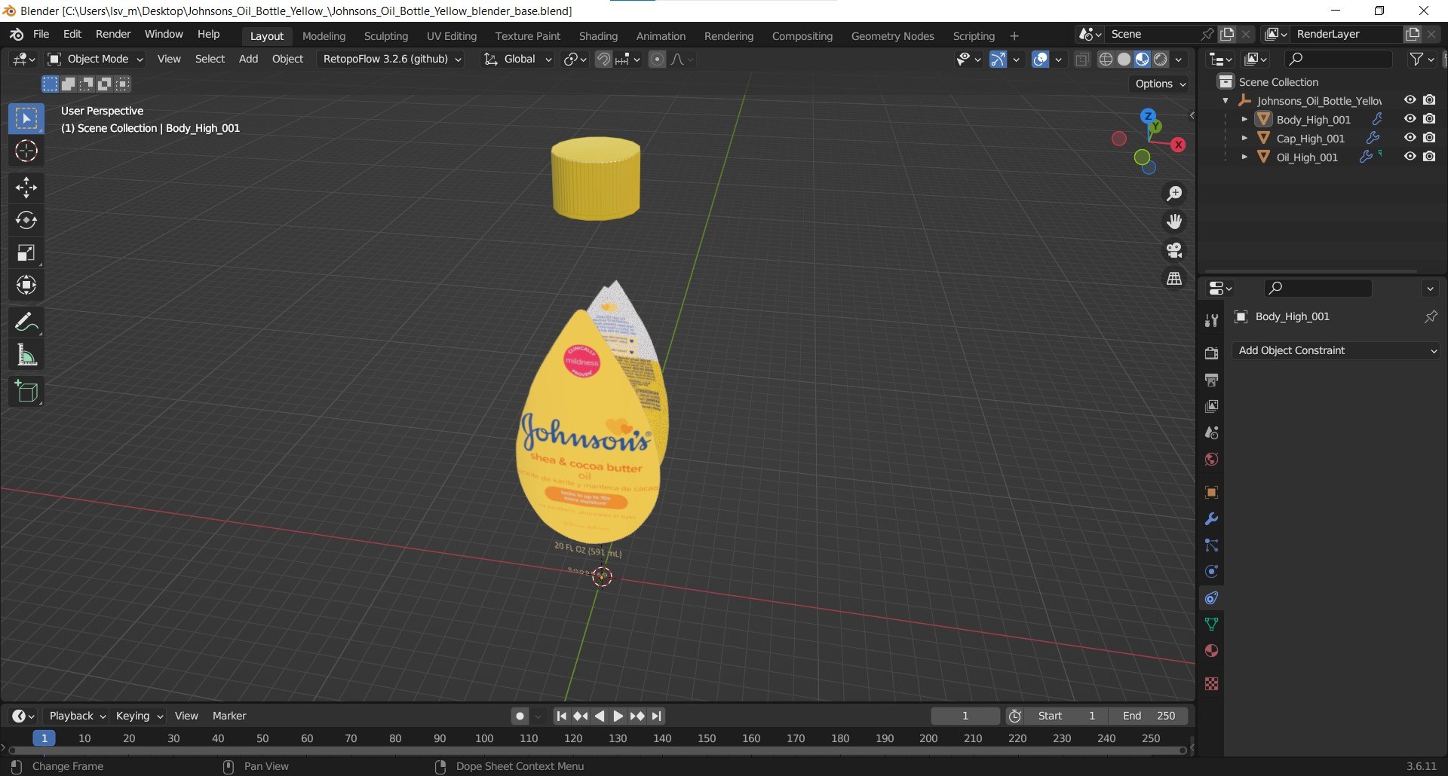Toggle X-ray display

[1082, 59]
